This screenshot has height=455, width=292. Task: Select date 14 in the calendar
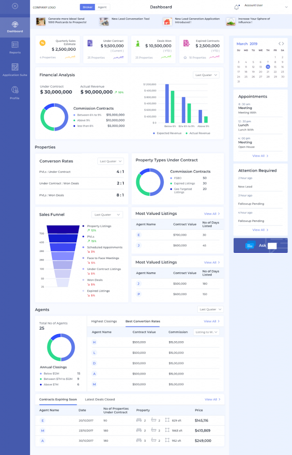pos(268,67)
